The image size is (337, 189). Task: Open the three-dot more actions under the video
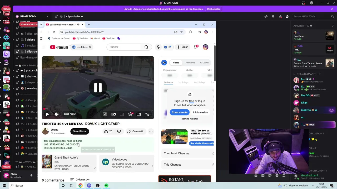pos(151,131)
